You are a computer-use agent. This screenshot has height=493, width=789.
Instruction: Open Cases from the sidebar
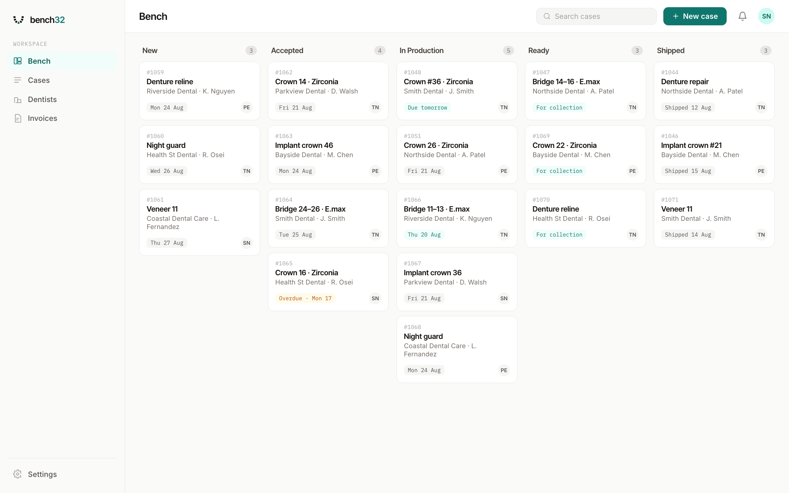62,80
